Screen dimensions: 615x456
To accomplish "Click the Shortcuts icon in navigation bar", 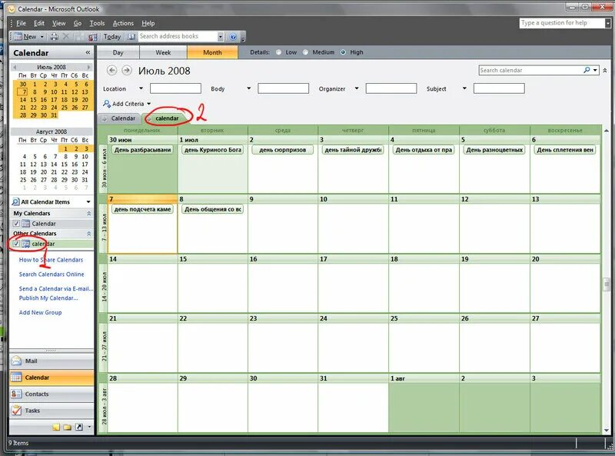I will pyautogui.click(x=79, y=427).
